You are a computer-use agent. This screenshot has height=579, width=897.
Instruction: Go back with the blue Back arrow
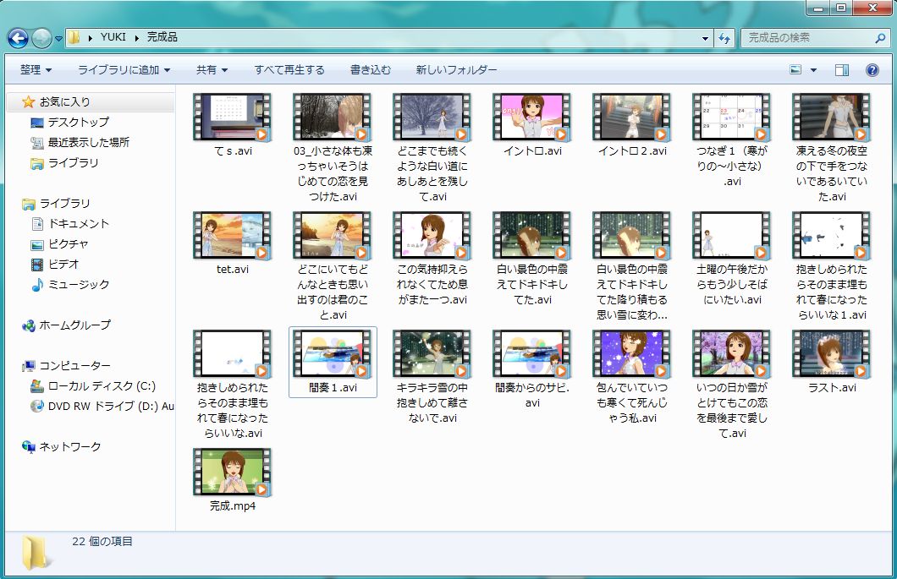(x=18, y=38)
